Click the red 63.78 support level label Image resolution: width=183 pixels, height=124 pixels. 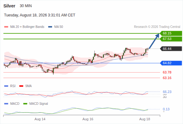[x=167, y=72]
